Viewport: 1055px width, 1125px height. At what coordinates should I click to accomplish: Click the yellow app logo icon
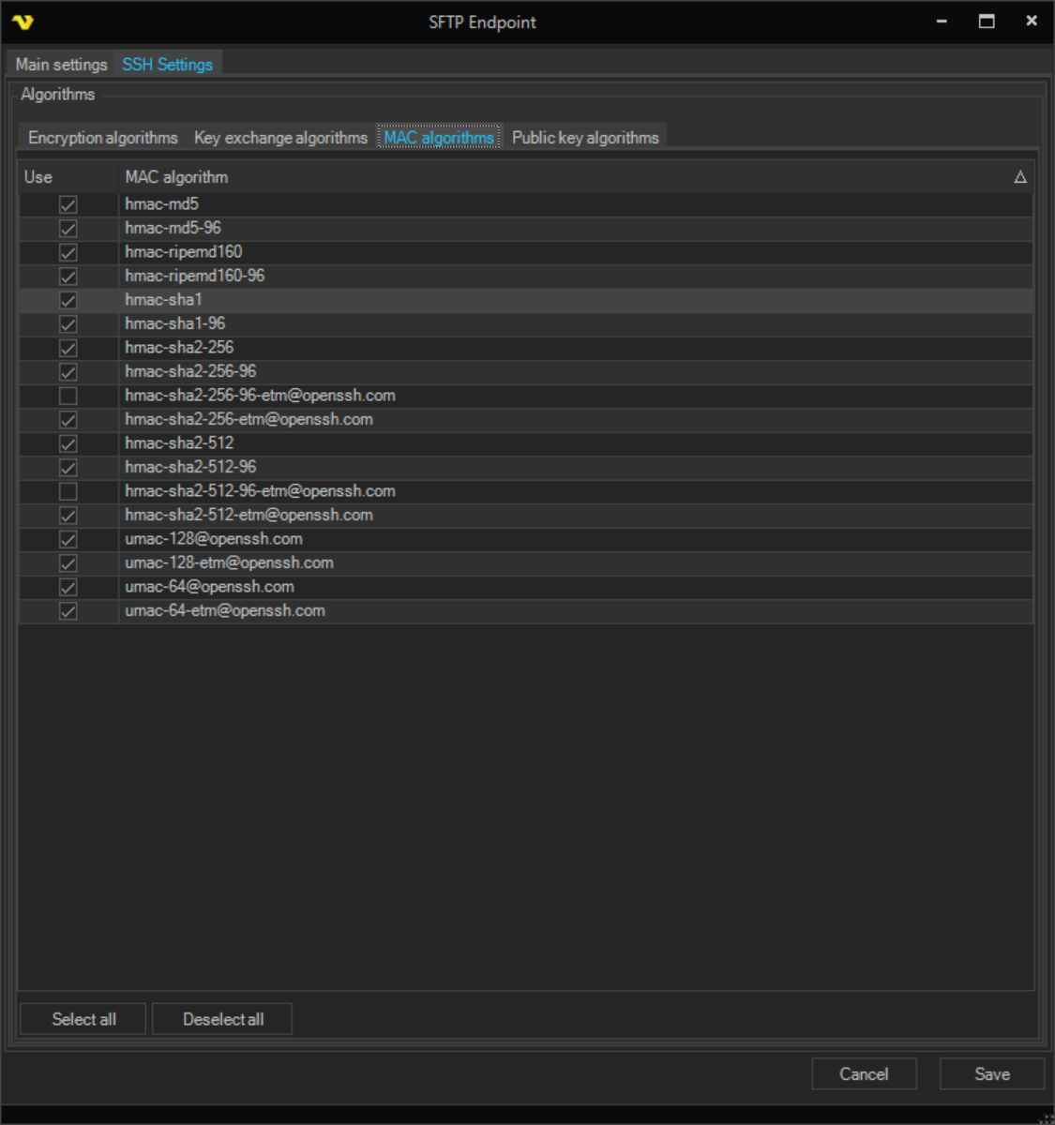23,22
